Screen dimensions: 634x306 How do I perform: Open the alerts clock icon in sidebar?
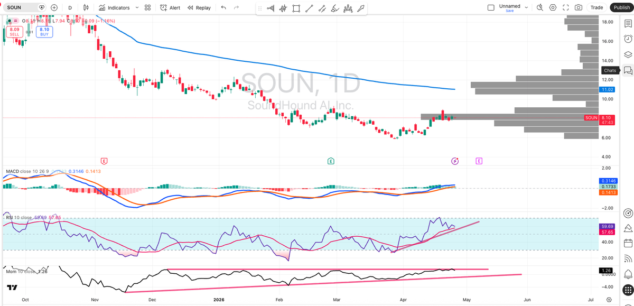pyautogui.click(x=628, y=39)
